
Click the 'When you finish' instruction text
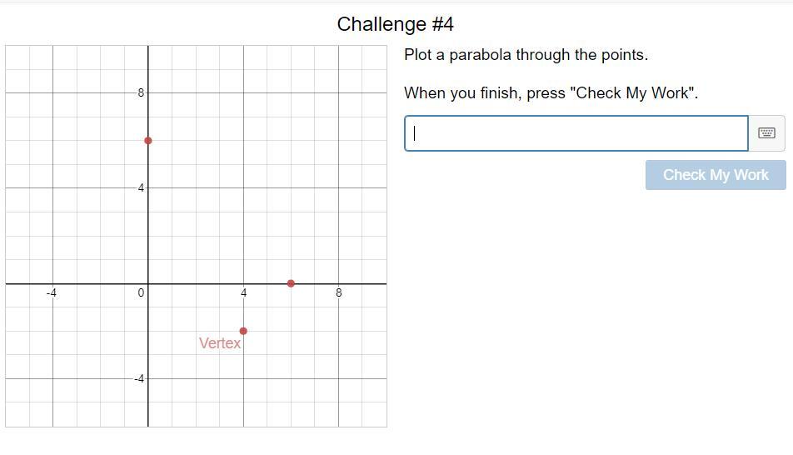(551, 93)
